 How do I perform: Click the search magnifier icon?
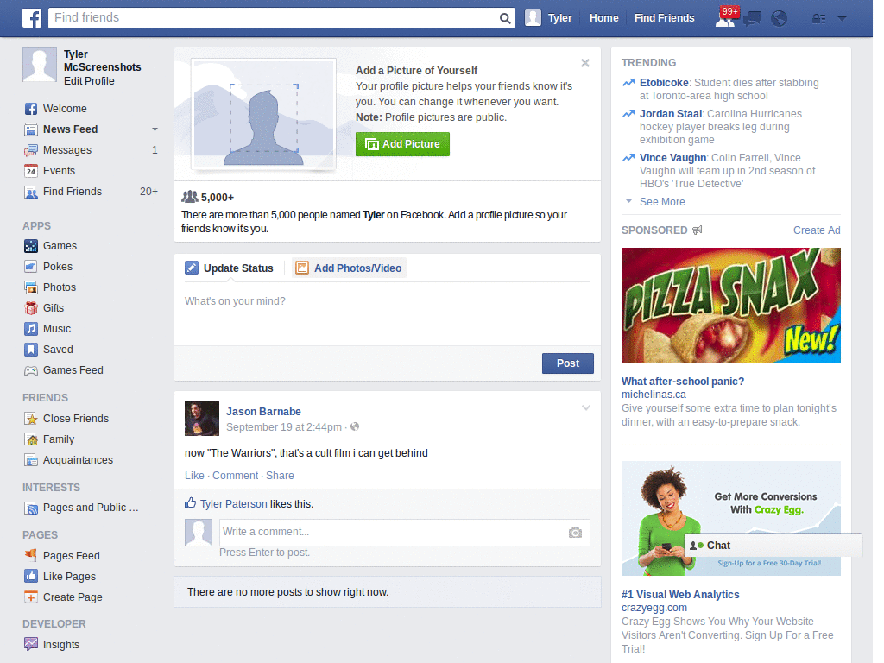click(x=505, y=18)
